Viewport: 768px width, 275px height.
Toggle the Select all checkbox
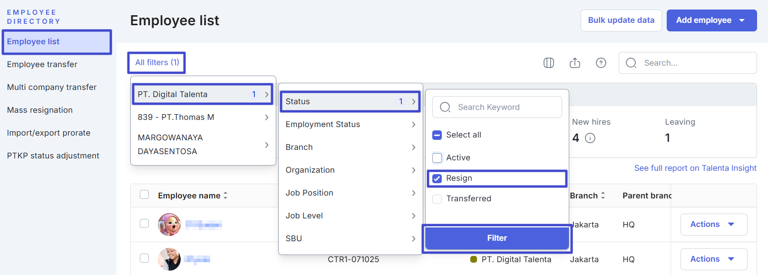[x=437, y=135]
